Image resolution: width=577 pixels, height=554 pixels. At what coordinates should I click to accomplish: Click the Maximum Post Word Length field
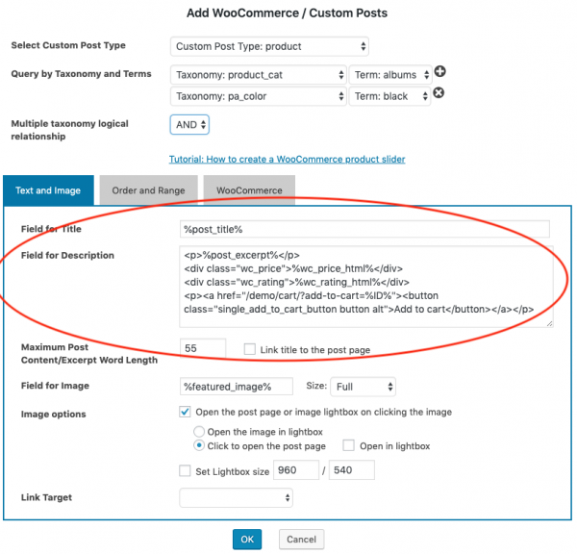pos(202,348)
